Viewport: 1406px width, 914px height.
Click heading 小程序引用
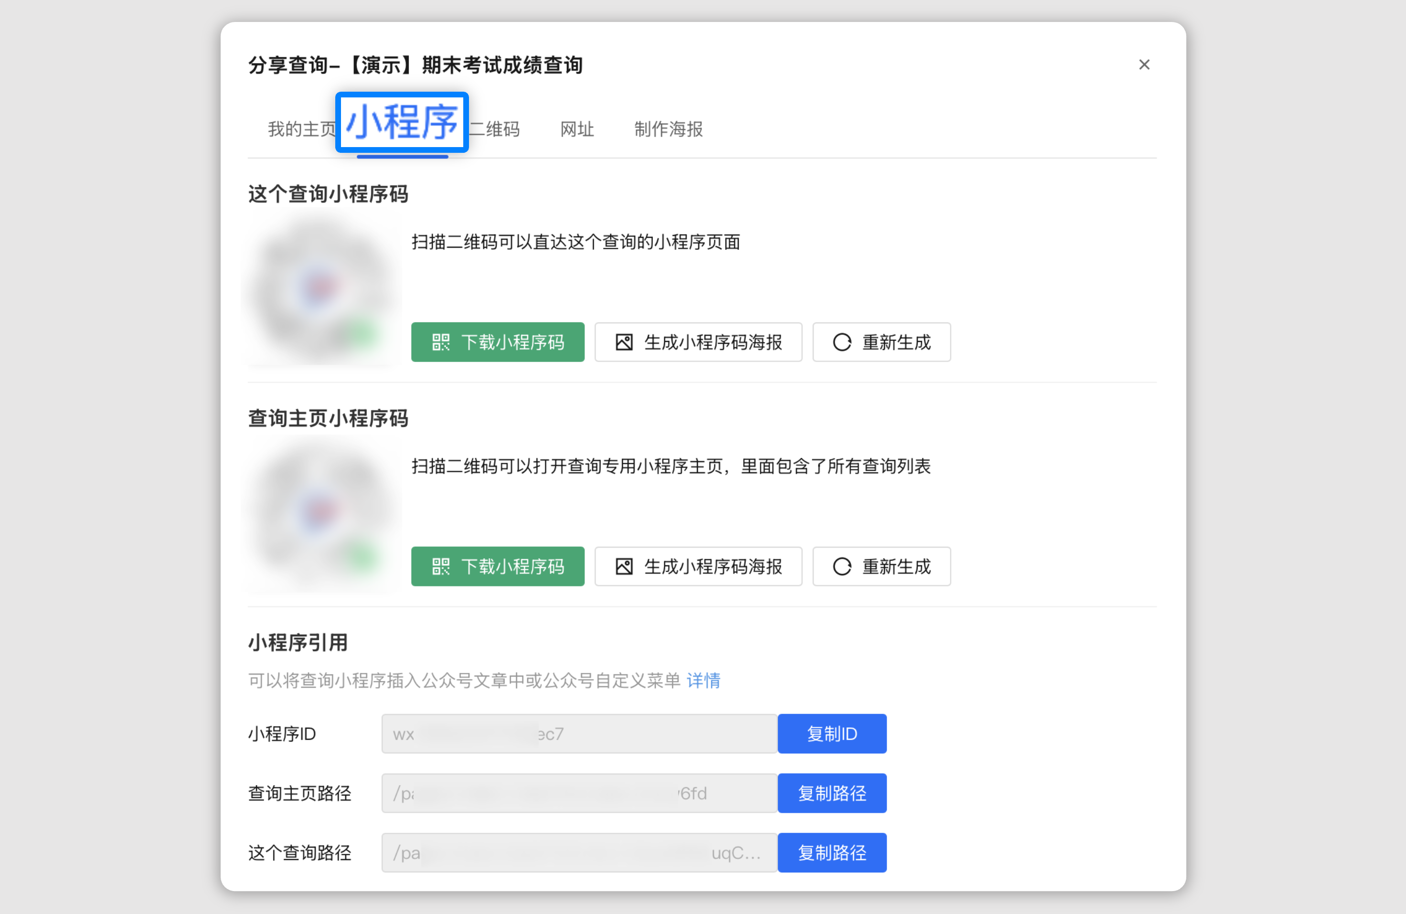(298, 642)
